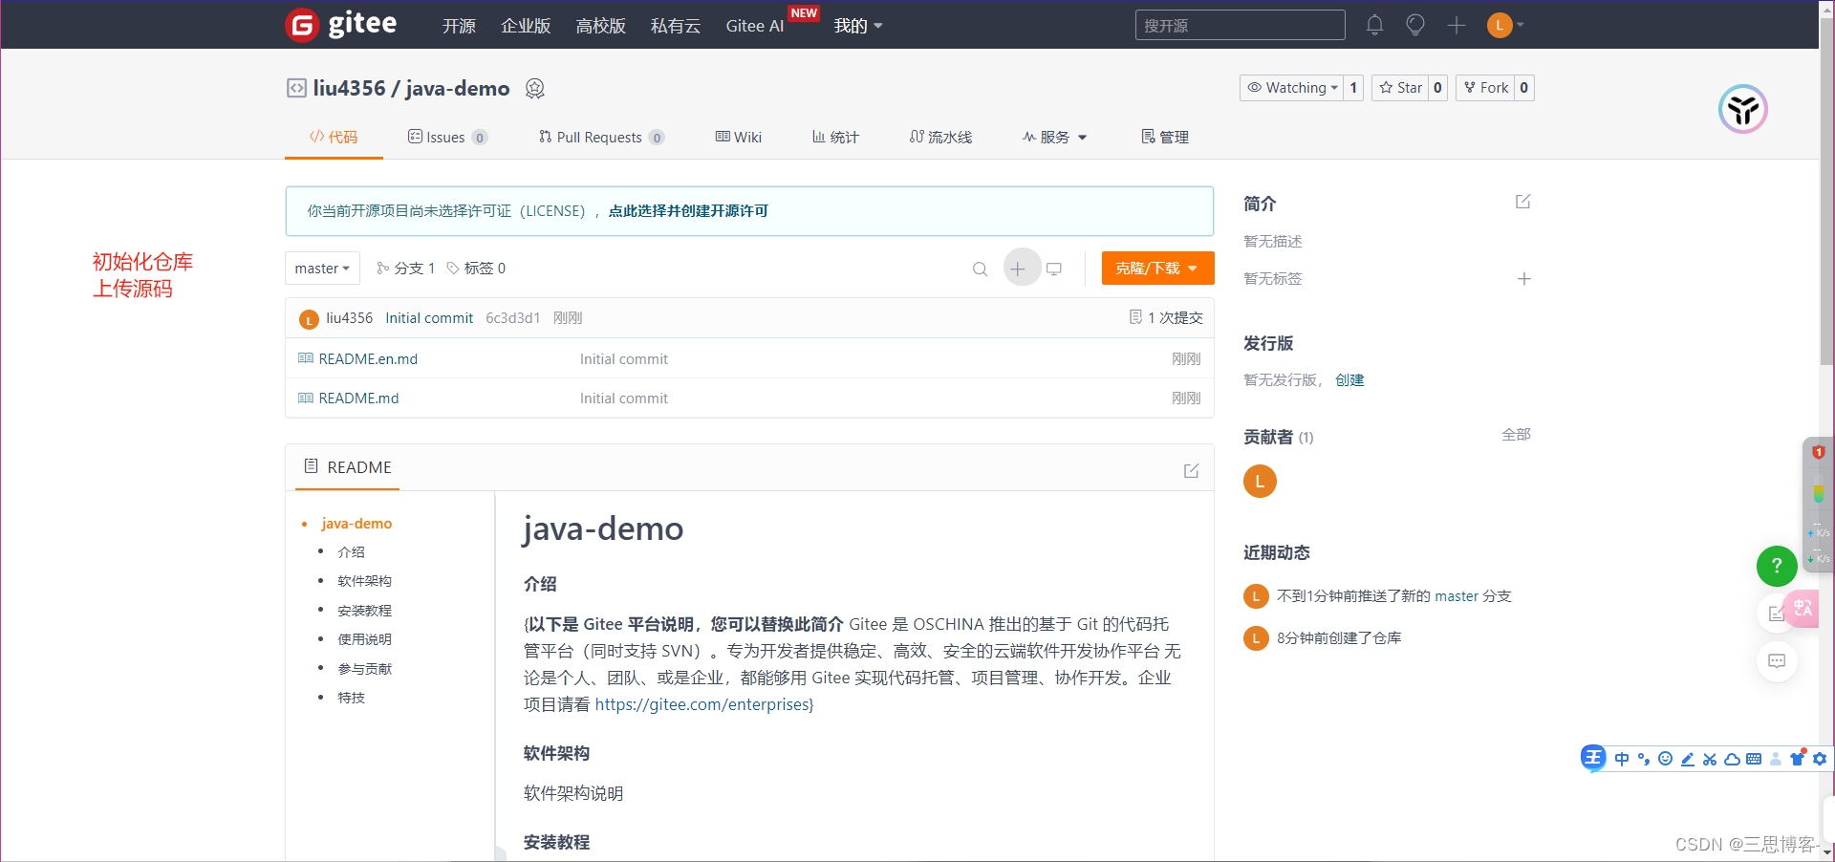Open the https://gitee.com/enterprises link
This screenshot has height=862, width=1835.
(x=702, y=704)
